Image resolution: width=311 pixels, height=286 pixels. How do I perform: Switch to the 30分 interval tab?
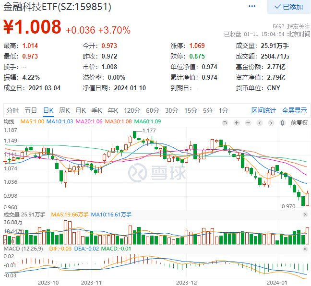(x=171, y=110)
